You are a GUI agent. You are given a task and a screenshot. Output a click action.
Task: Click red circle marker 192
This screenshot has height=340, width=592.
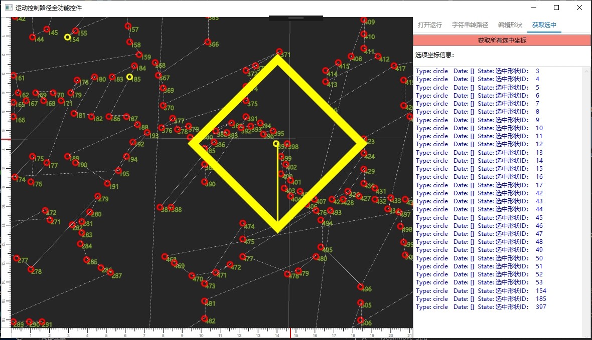[132, 142]
